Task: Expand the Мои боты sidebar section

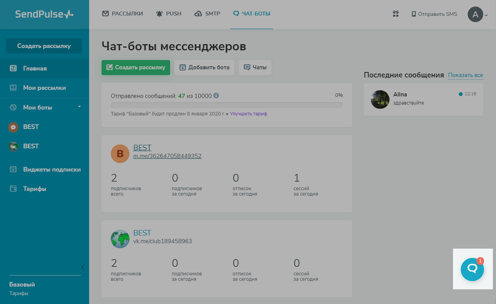Action: click(79, 106)
